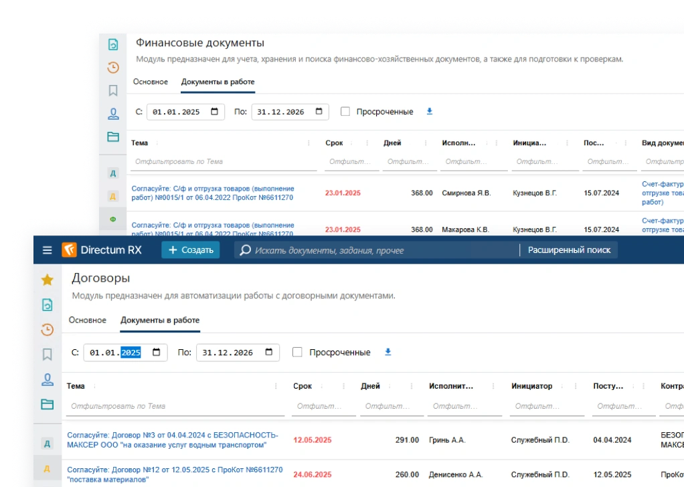The image size is (684, 487).
Task: Click the folder icon in Финансовые документы sidebar
Action: point(113,137)
